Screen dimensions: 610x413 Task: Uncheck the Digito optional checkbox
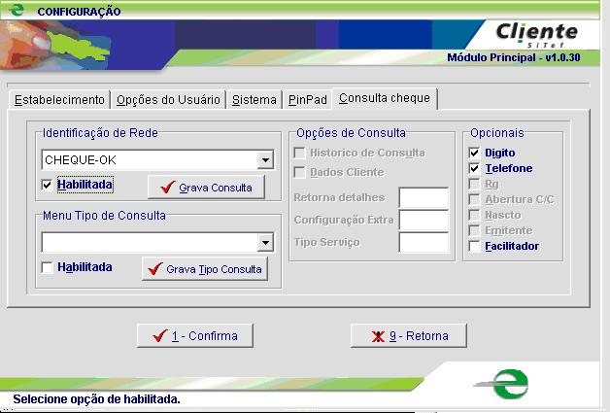click(x=474, y=153)
